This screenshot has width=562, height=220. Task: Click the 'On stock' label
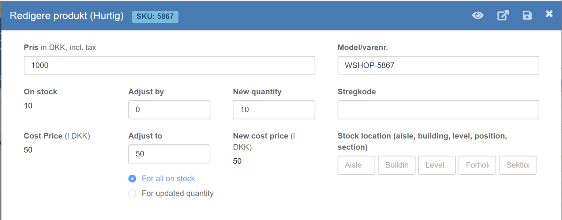point(41,92)
